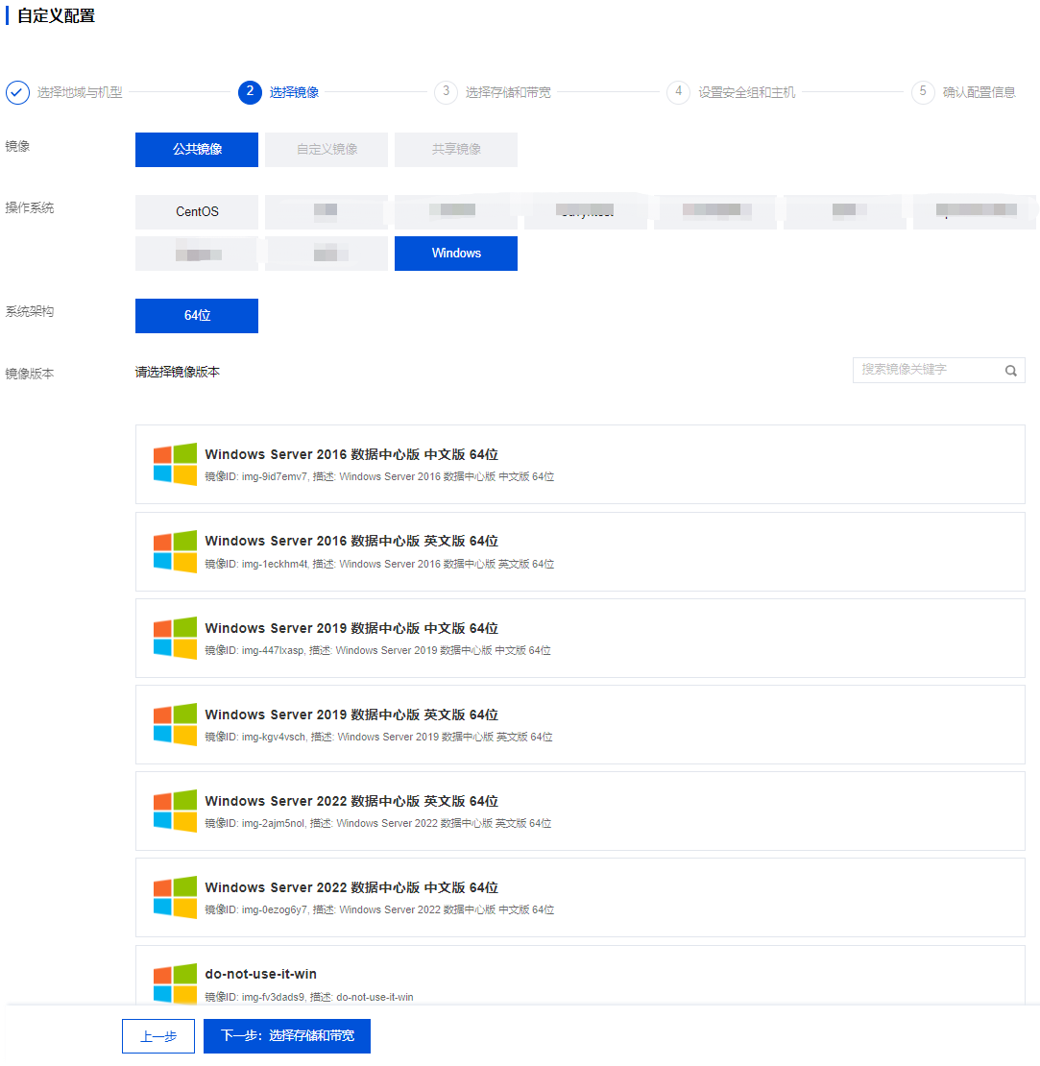Select the 公共镜像 tab
Image resolution: width=1040 pixels, height=1066 pixels.
197,150
